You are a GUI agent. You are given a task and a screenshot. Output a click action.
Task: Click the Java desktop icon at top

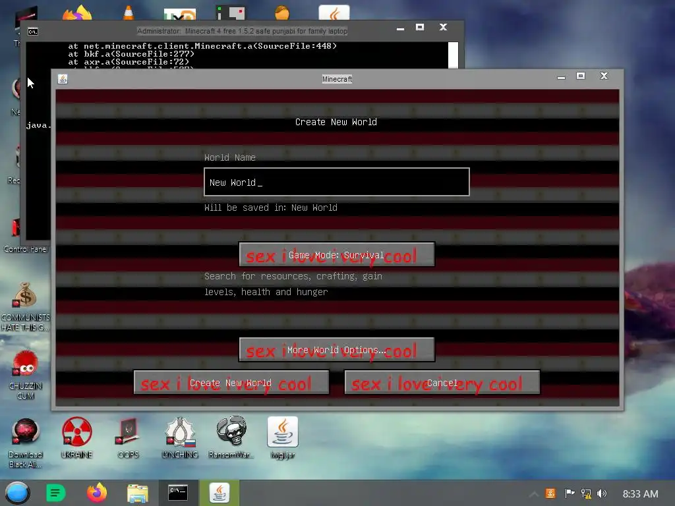(334, 13)
